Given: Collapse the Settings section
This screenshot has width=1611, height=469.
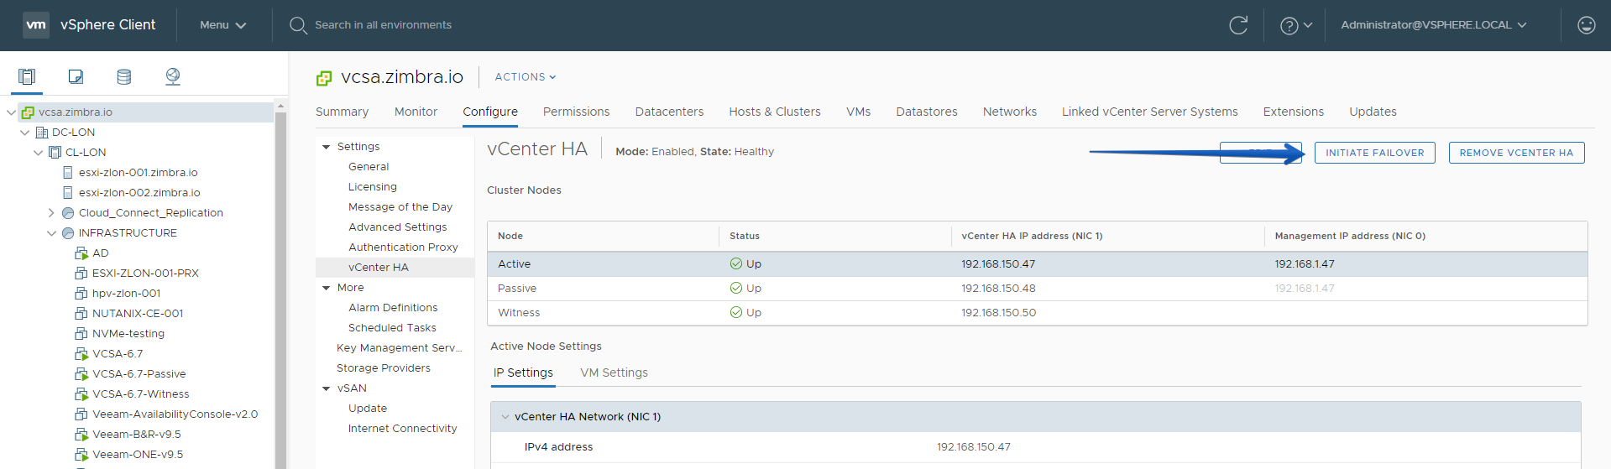Looking at the screenshot, I should coord(327,147).
